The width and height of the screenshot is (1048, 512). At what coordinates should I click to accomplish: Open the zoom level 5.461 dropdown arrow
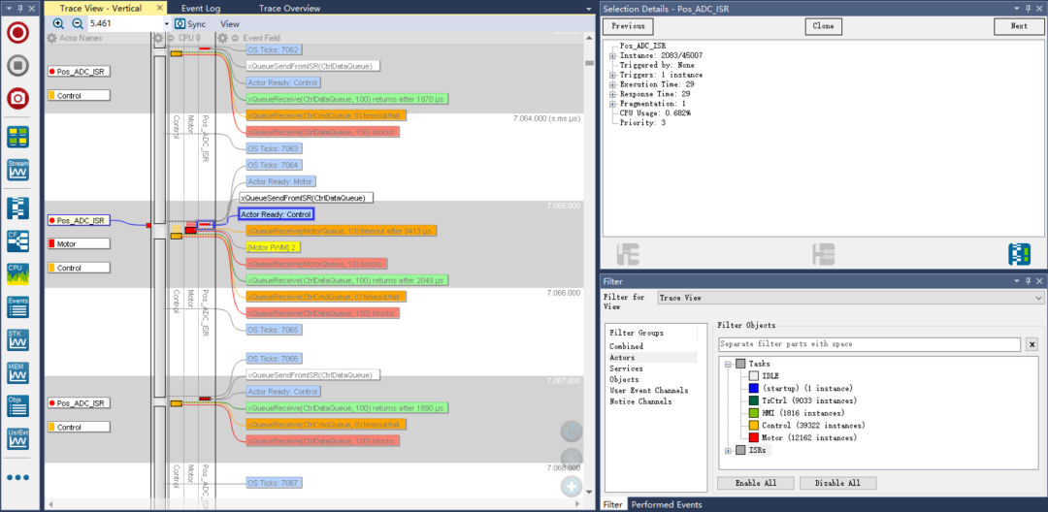167,23
